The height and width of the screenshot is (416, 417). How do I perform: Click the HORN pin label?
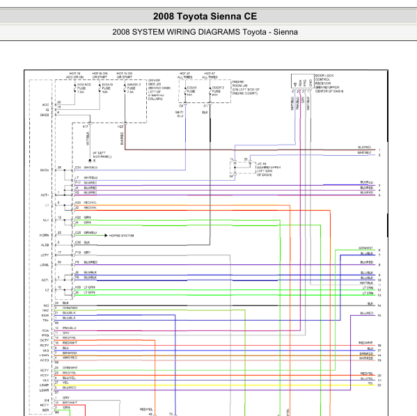click(44, 236)
